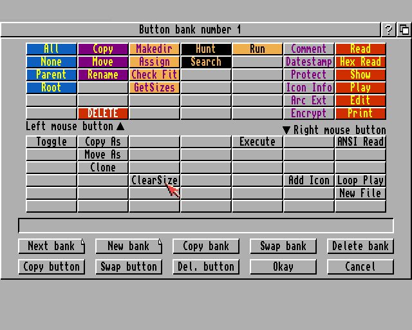Click the Clone button
412x330 pixels.
[x=103, y=168]
